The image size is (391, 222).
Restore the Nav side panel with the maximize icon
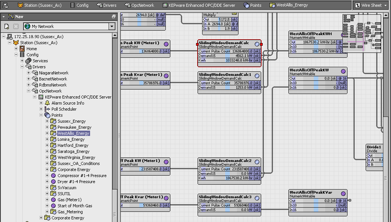click(x=114, y=17)
